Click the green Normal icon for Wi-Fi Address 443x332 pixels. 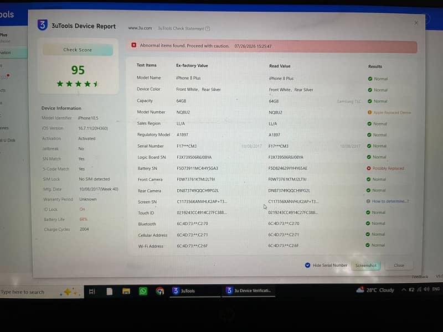(x=368, y=245)
